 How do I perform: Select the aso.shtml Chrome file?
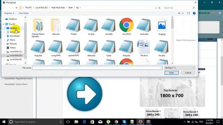(126, 27)
